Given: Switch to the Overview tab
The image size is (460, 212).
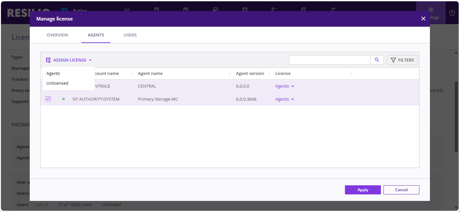Looking at the screenshot, I should coord(58,35).
